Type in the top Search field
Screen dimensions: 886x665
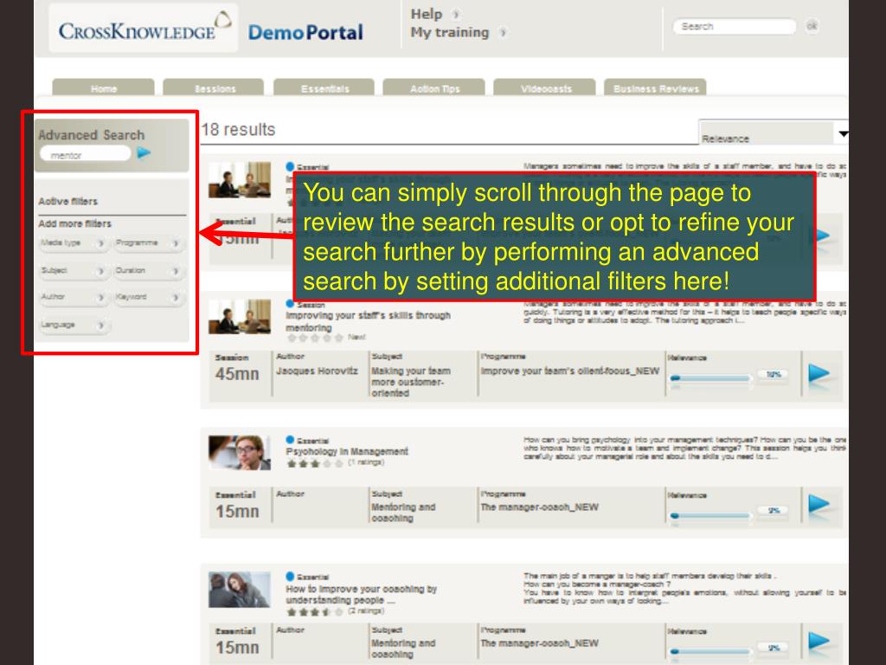coord(734,27)
